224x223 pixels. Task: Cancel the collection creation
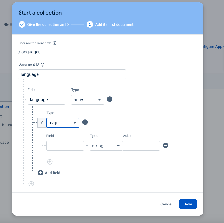click(x=166, y=204)
